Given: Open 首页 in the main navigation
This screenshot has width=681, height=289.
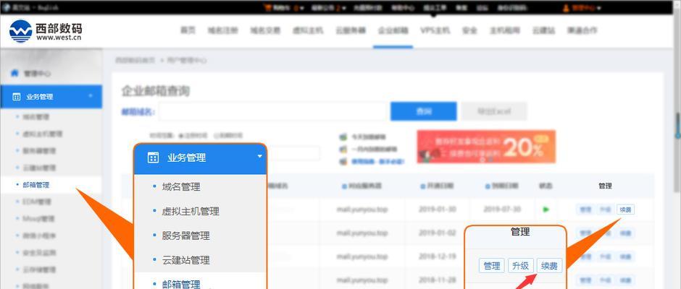Looking at the screenshot, I should [188, 30].
